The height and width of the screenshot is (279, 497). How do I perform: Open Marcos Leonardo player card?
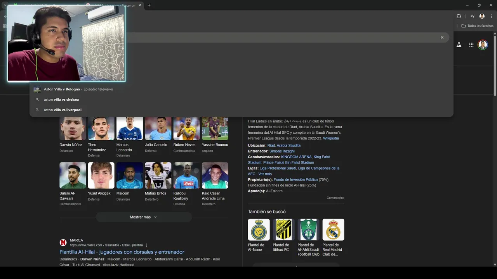(x=130, y=137)
